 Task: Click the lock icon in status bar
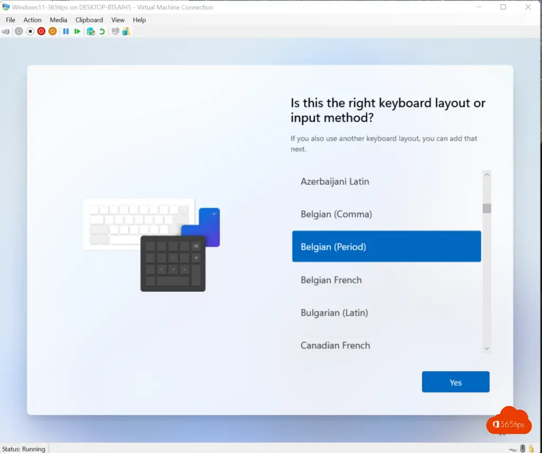pos(530,449)
